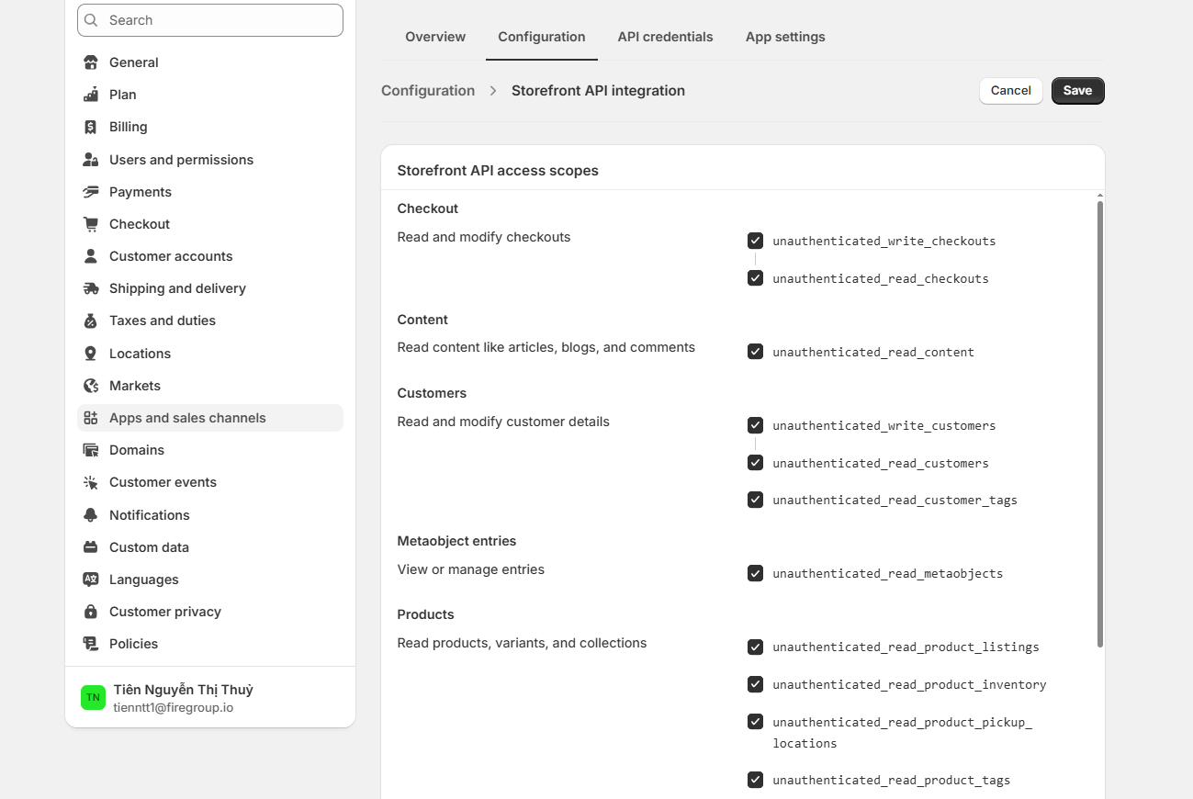Image resolution: width=1193 pixels, height=799 pixels.
Task: Click 'Read products, variants, and collections' text
Action: coord(522,643)
